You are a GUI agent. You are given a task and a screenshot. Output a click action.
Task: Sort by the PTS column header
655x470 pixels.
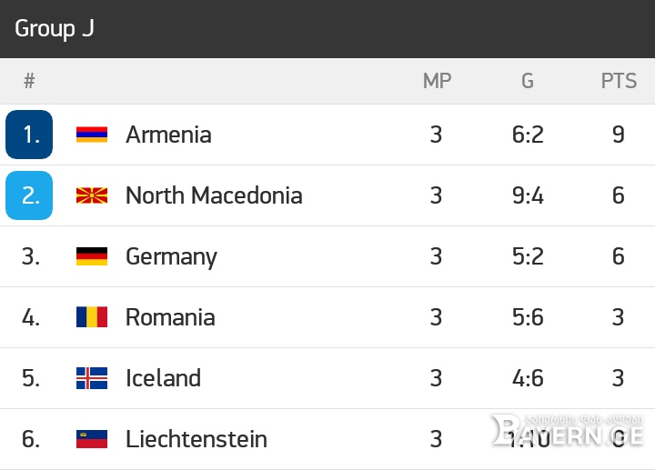(619, 81)
